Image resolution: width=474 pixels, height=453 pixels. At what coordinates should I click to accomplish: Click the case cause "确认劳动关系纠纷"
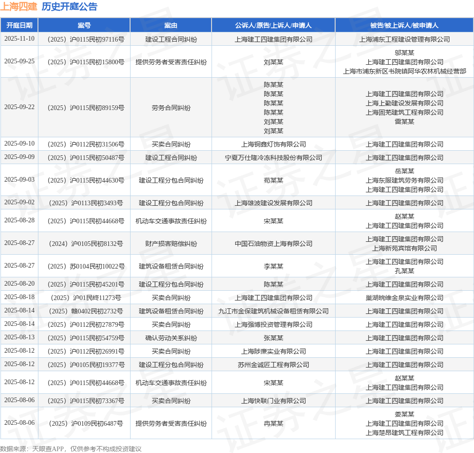pyautogui.click(x=171, y=338)
